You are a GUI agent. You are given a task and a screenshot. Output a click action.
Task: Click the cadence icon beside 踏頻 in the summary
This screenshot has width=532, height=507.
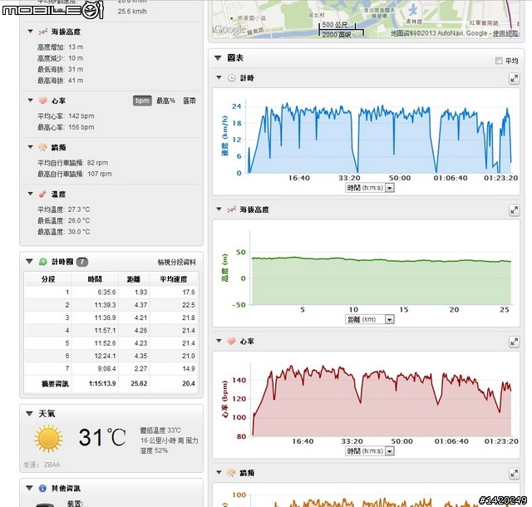click(x=42, y=147)
